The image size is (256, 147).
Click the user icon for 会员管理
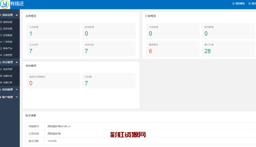tap(1, 69)
